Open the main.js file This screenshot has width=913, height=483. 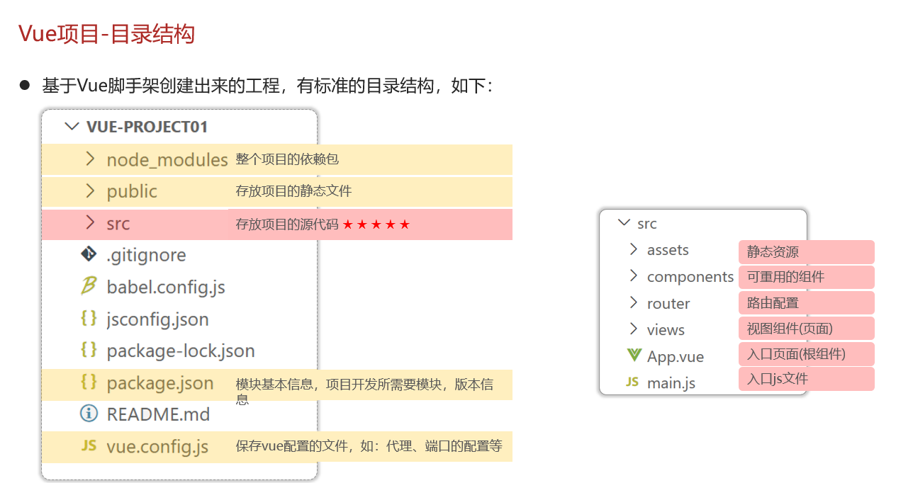pos(671,383)
